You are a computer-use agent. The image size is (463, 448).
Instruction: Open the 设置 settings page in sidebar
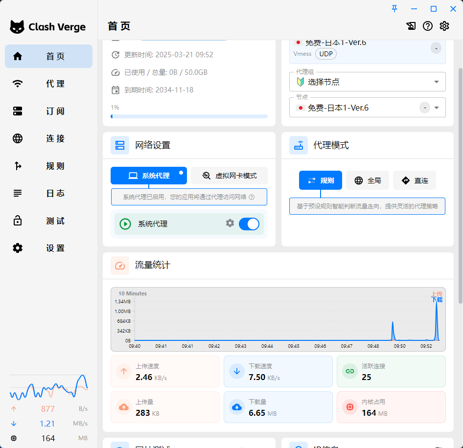[x=49, y=248]
